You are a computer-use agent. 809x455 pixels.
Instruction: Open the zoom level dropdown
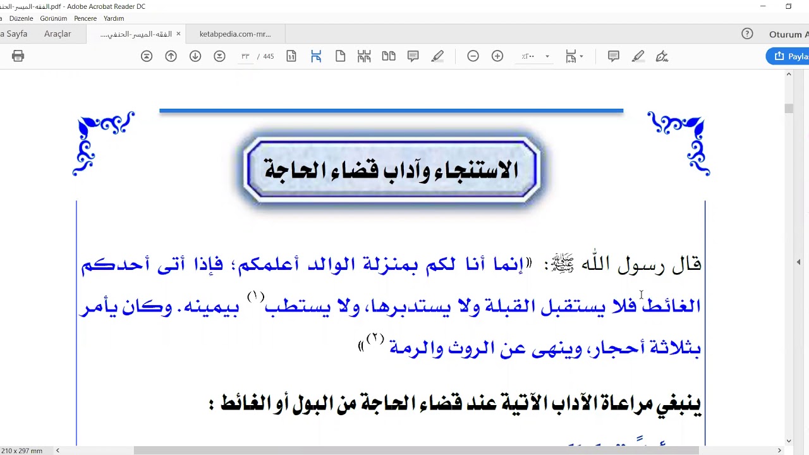[547, 56]
